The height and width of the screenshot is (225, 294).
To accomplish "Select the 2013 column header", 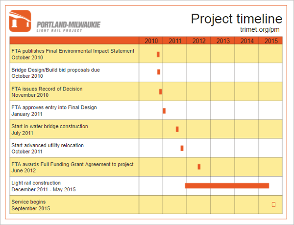I will pyautogui.click(x=223, y=41).
